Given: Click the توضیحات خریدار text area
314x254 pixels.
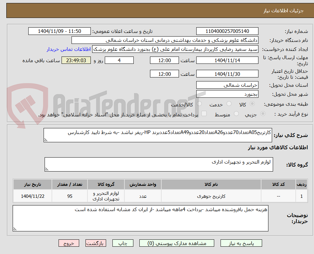Looking at the screenshot, I should (x=140, y=218).
